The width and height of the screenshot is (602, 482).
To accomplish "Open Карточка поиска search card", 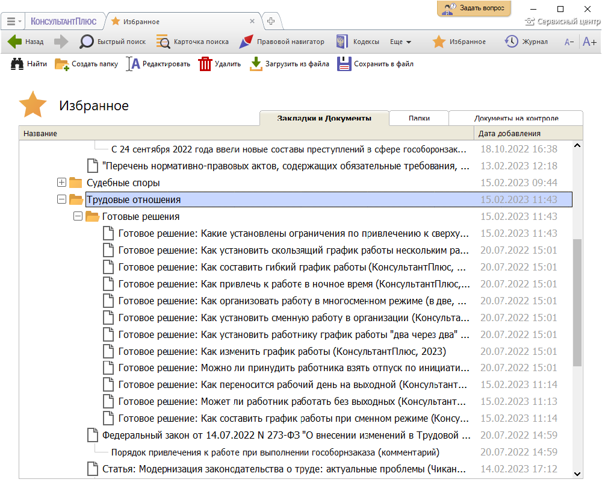I will point(192,42).
